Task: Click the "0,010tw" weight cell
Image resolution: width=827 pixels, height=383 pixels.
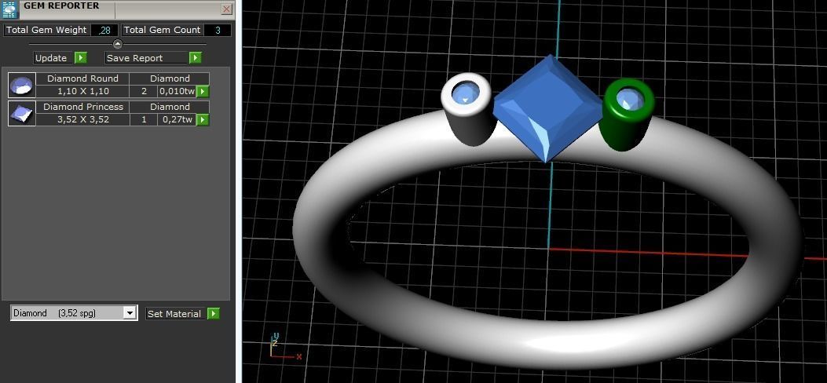Action: click(177, 91)
